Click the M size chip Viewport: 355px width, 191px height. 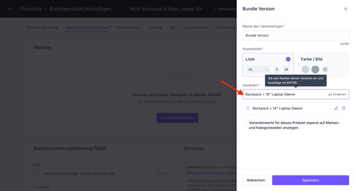coord(286,69)
